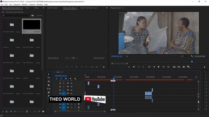This screenshot has height=117, width=209.
Task: Switch to the Effects tab
Action: pos(36,8)
